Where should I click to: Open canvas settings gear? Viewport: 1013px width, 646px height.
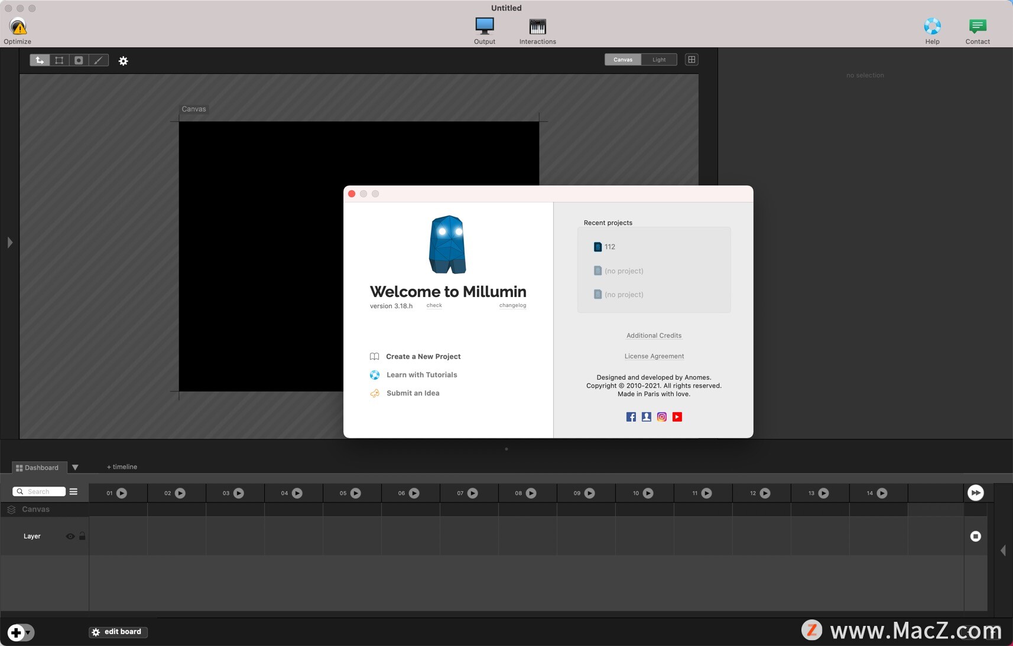click(123, 61)
